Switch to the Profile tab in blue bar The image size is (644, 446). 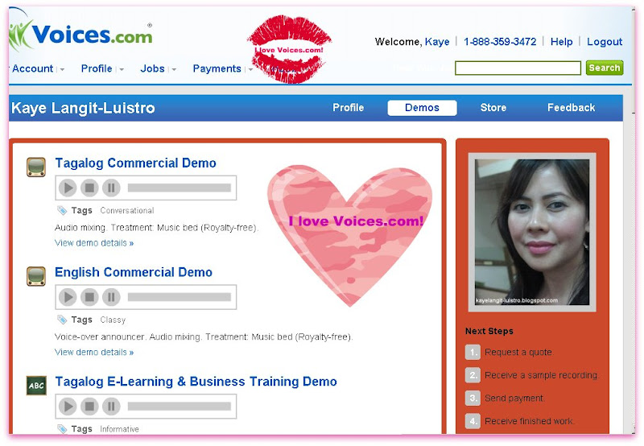pyautogui.click(x=349, y=108)
